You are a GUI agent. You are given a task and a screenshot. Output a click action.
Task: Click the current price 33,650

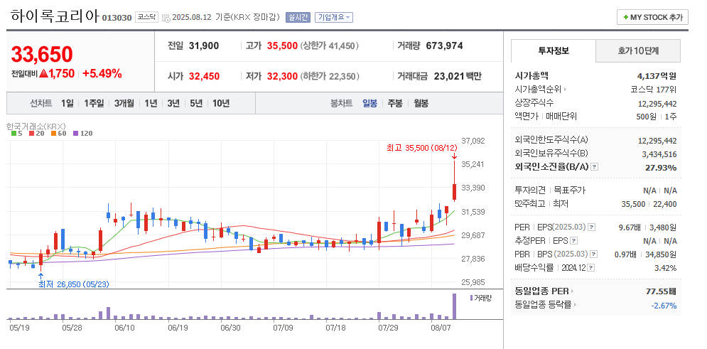41,55
